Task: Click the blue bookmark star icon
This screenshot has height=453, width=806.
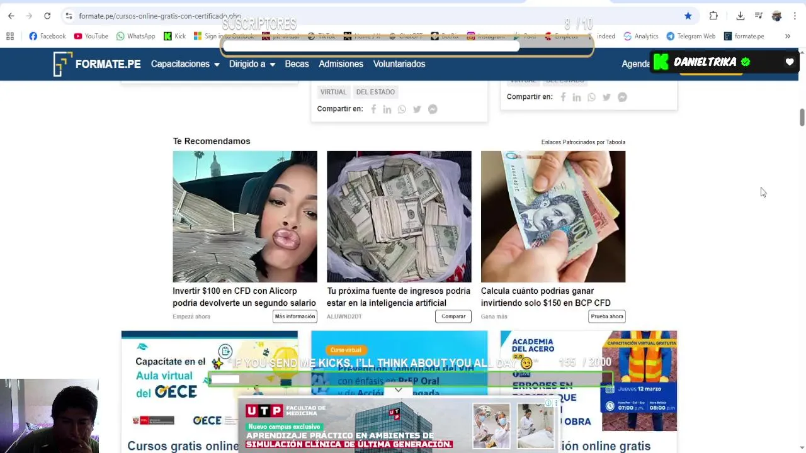Action: tap(688, 16)
